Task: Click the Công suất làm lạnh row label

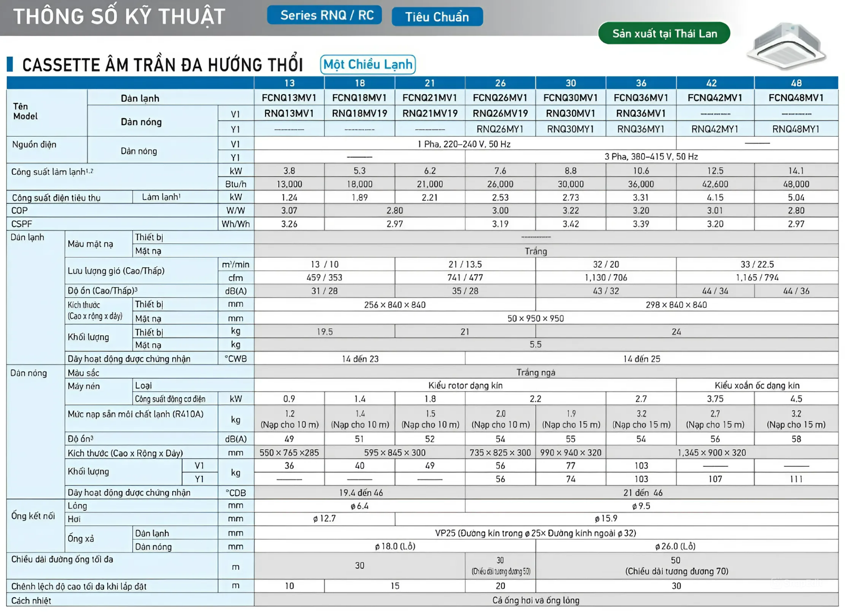Action: [52, 172]
